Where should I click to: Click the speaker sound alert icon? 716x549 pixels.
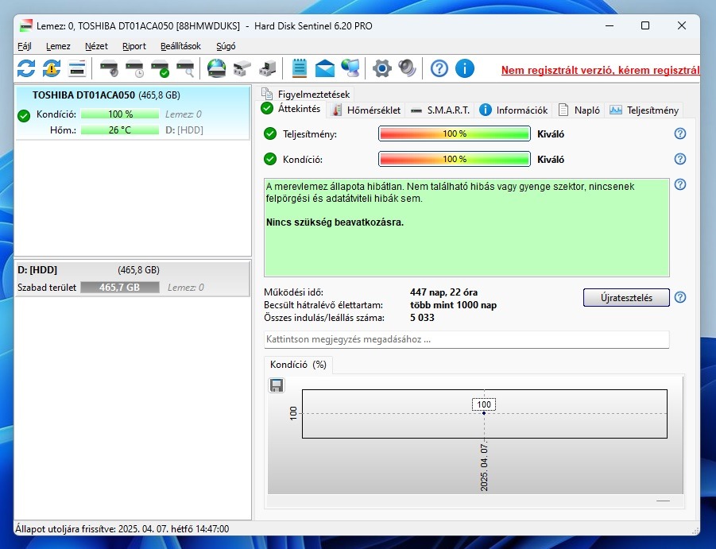[x=407, y=69]
